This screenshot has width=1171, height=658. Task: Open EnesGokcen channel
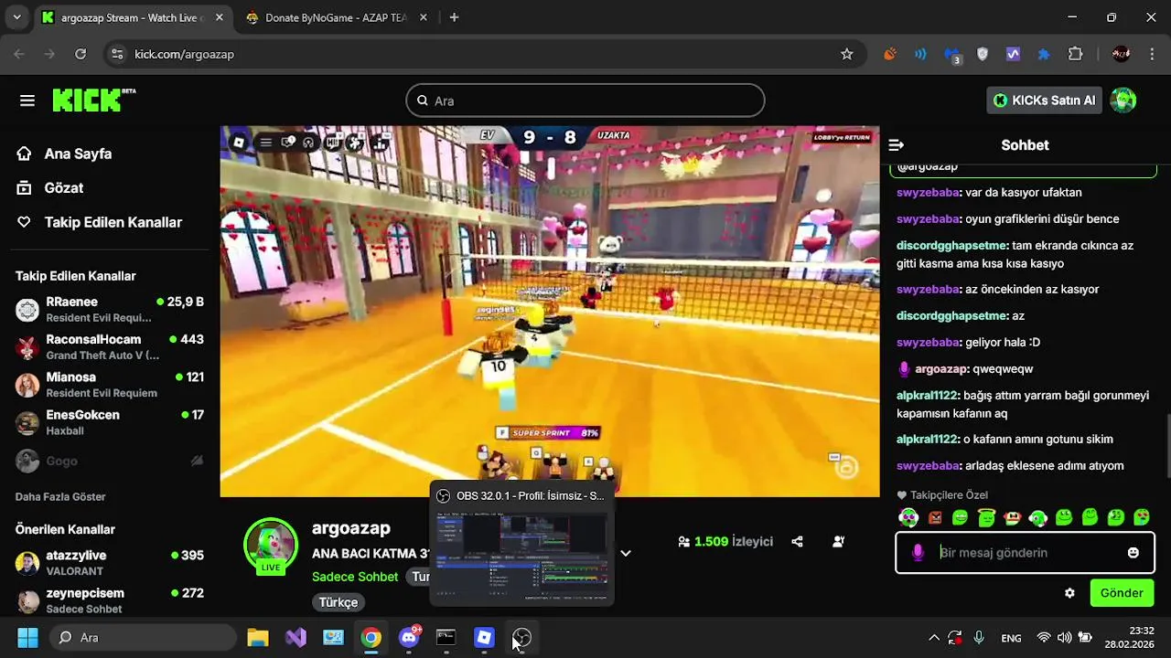[110, 421]
